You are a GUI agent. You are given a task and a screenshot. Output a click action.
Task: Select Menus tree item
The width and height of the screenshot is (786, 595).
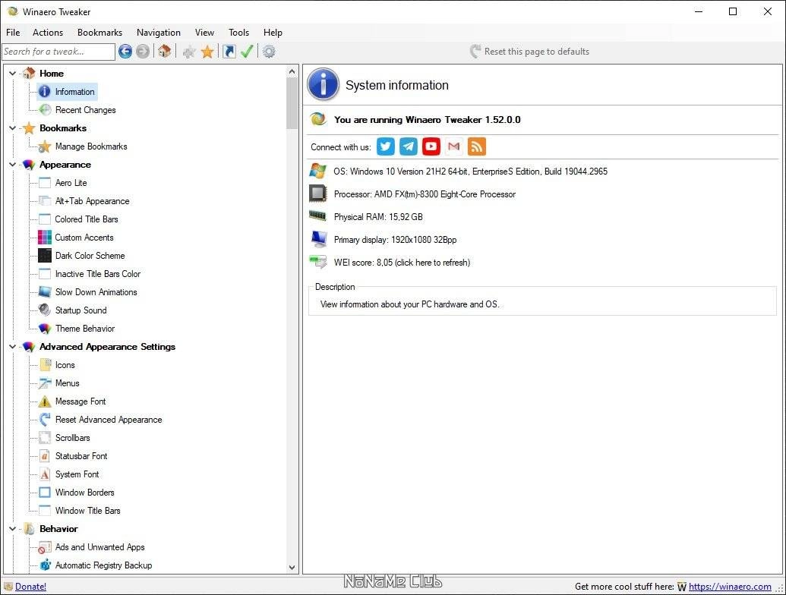pyautogui.click(x=67, y=382)
